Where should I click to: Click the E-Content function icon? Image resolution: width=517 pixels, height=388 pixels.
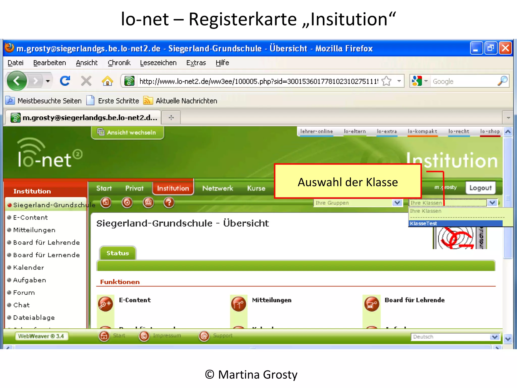(x=105, y=304)
